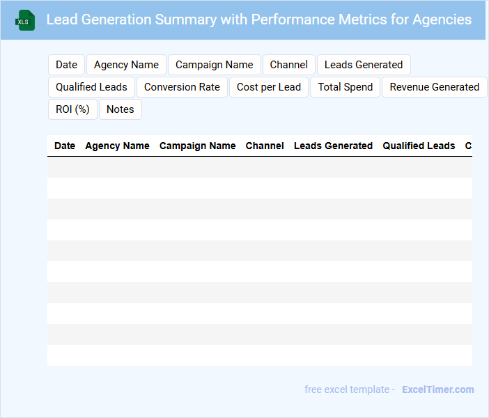
Task: Choose the Campaign Name tag
Action: click(x=214, y=65)
